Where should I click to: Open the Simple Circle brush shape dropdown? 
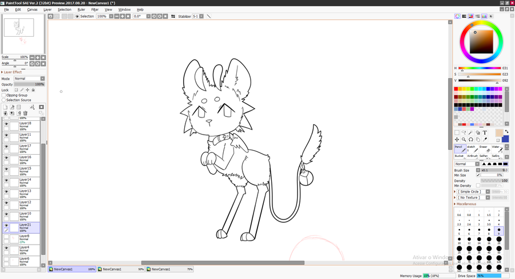click(488, 191)
